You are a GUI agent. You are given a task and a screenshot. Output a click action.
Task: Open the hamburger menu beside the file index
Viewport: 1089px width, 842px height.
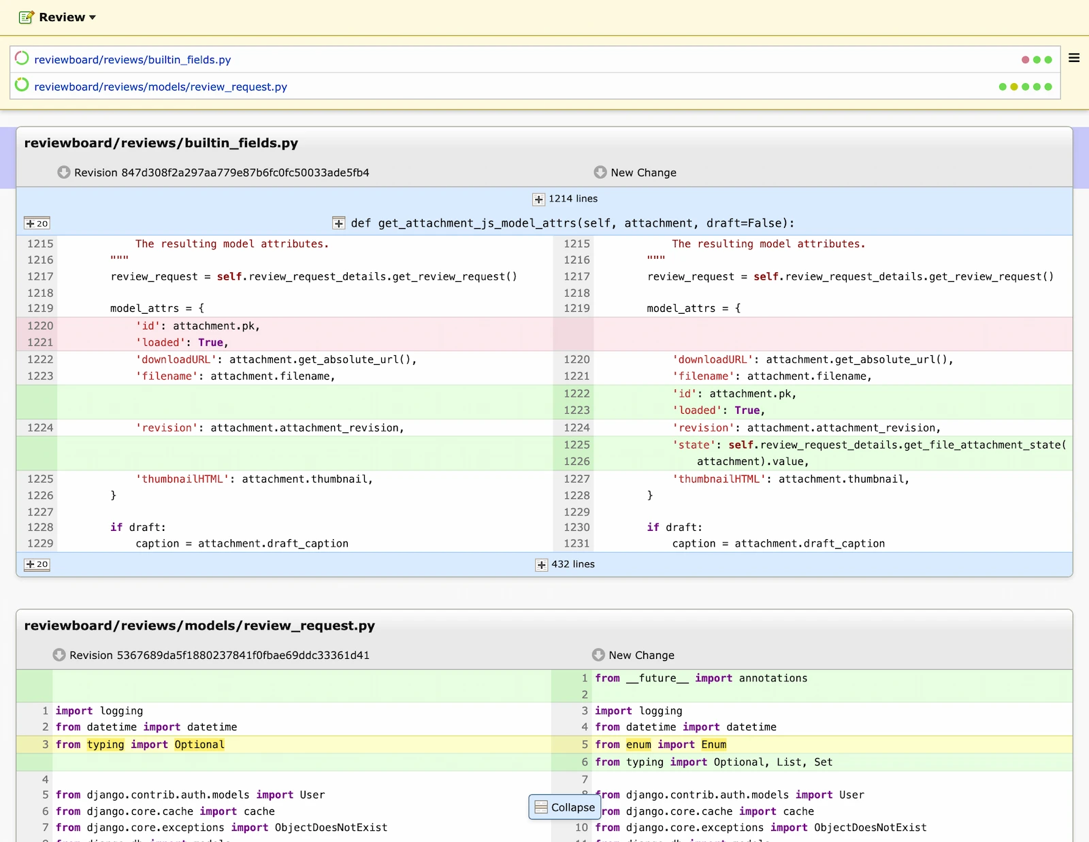click(1074, 58)
